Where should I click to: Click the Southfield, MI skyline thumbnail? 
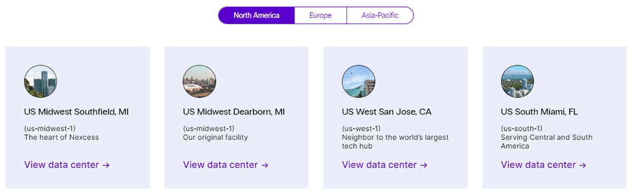coord(41,82)
